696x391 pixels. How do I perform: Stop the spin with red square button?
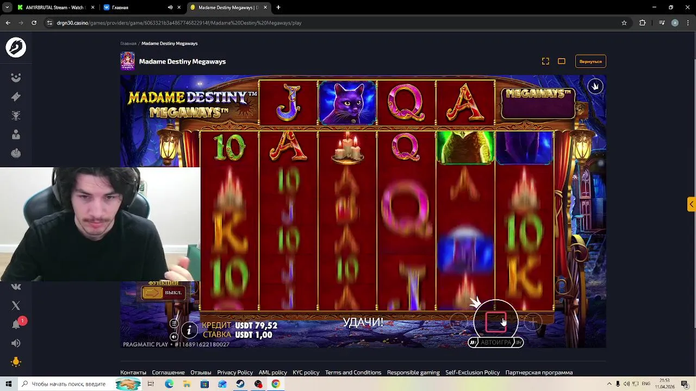(x=495, y=323)
